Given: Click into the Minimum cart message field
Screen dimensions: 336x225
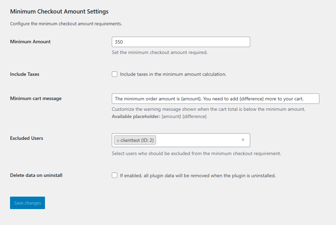Looking at the screenshot, I should [215, 99].
